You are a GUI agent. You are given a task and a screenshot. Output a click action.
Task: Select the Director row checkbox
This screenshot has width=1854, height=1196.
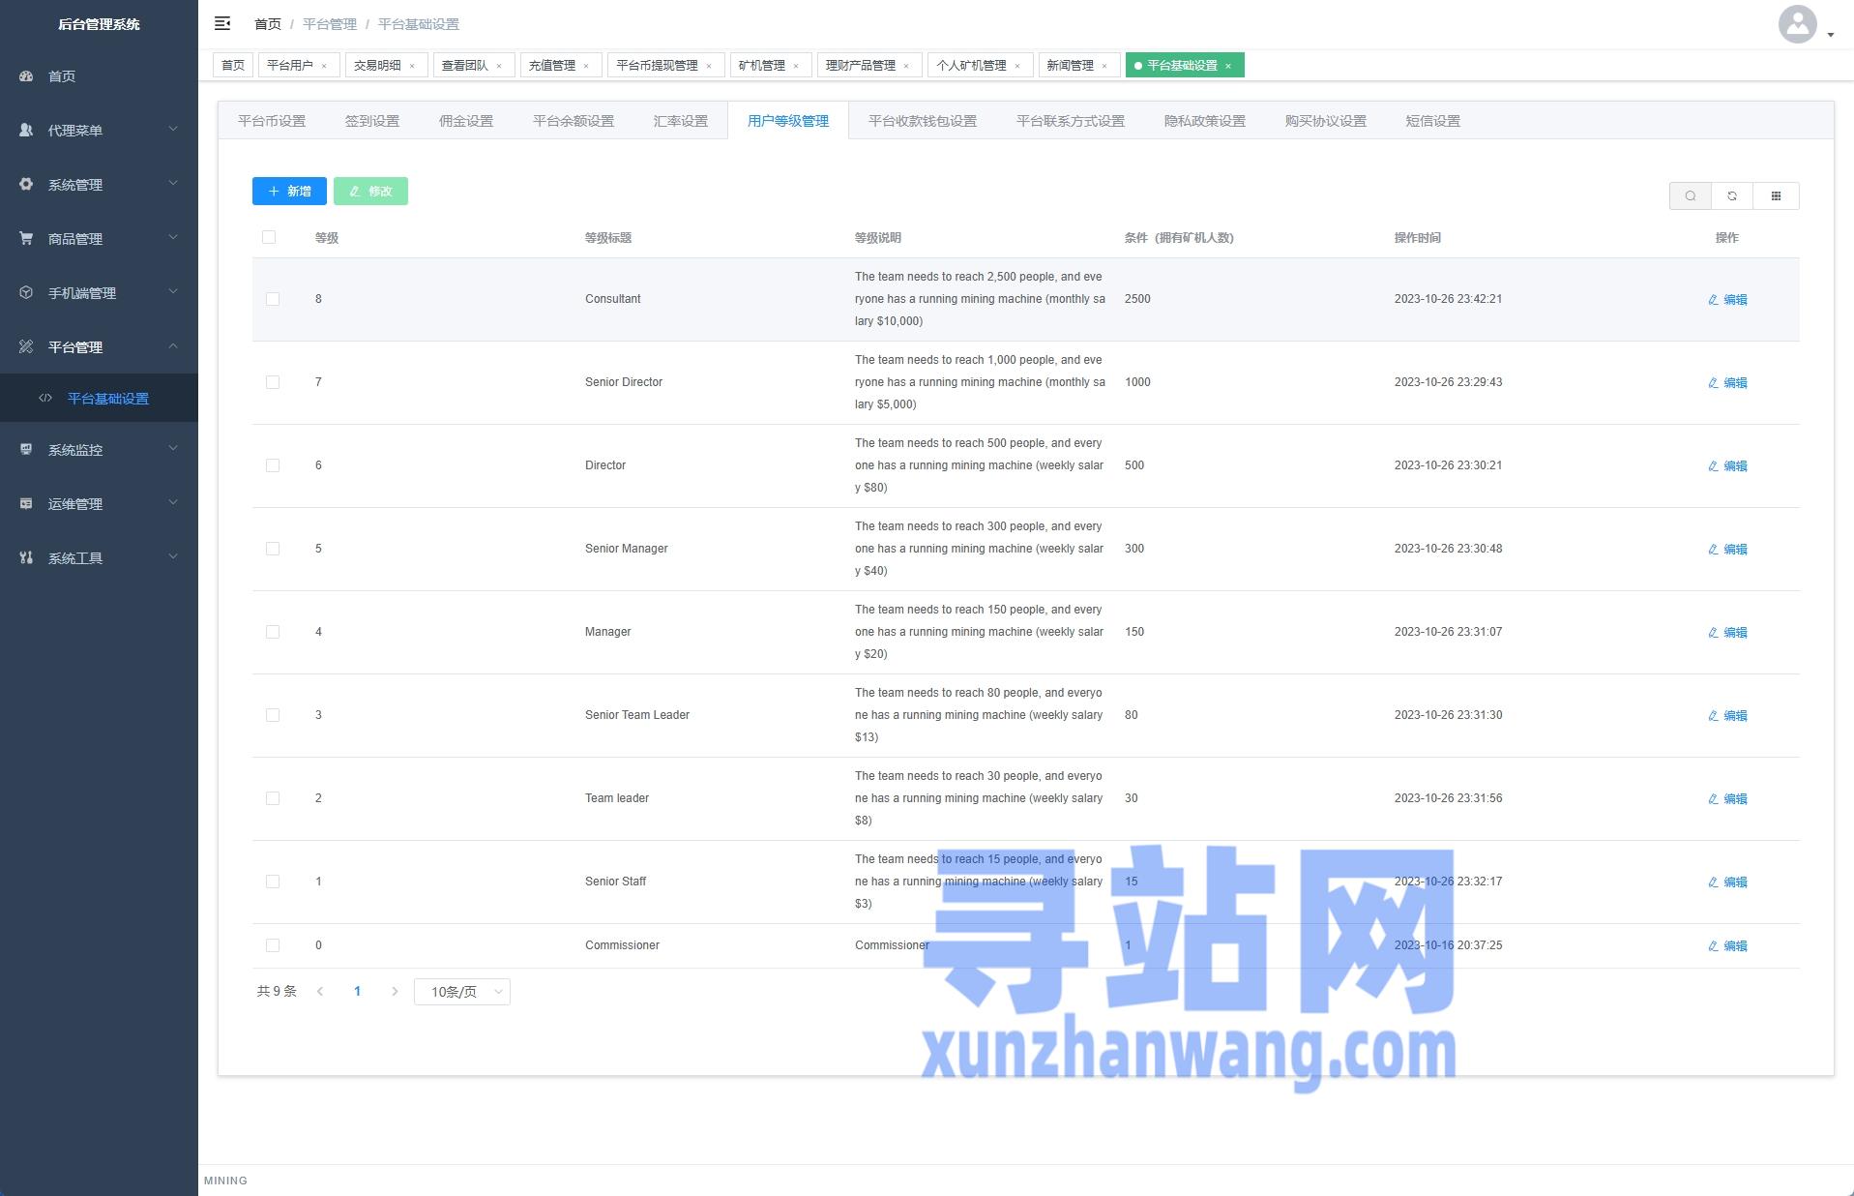273,465
